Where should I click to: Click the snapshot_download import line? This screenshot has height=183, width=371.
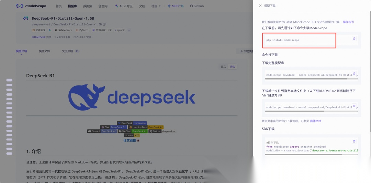[x=296, y=147]
